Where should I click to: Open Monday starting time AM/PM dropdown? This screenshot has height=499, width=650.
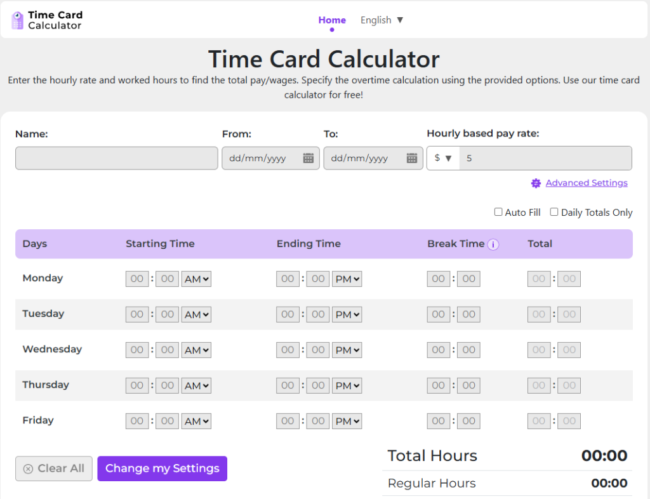(x=196, y=279)
